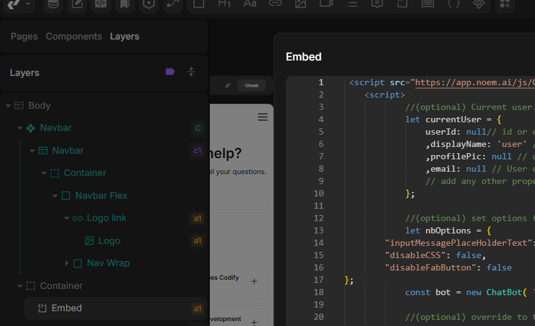Viewport: 535px width, 326px height.
Task: Switch to the Pages tab
Action: [x=24, y=36]
